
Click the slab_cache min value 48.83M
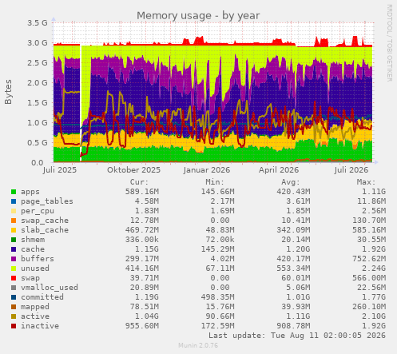pyautogui.click(x=220, y=230)
